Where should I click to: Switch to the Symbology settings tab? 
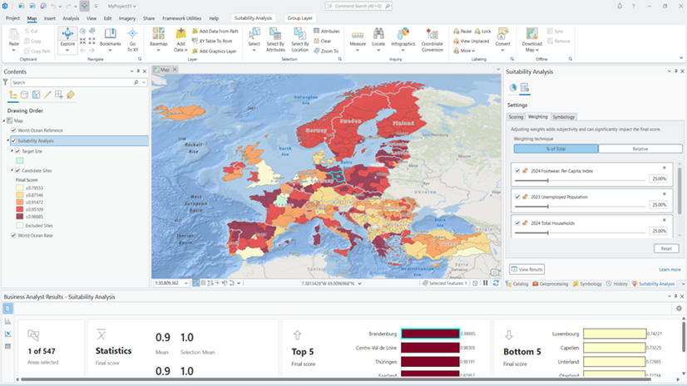pos(563,117)
